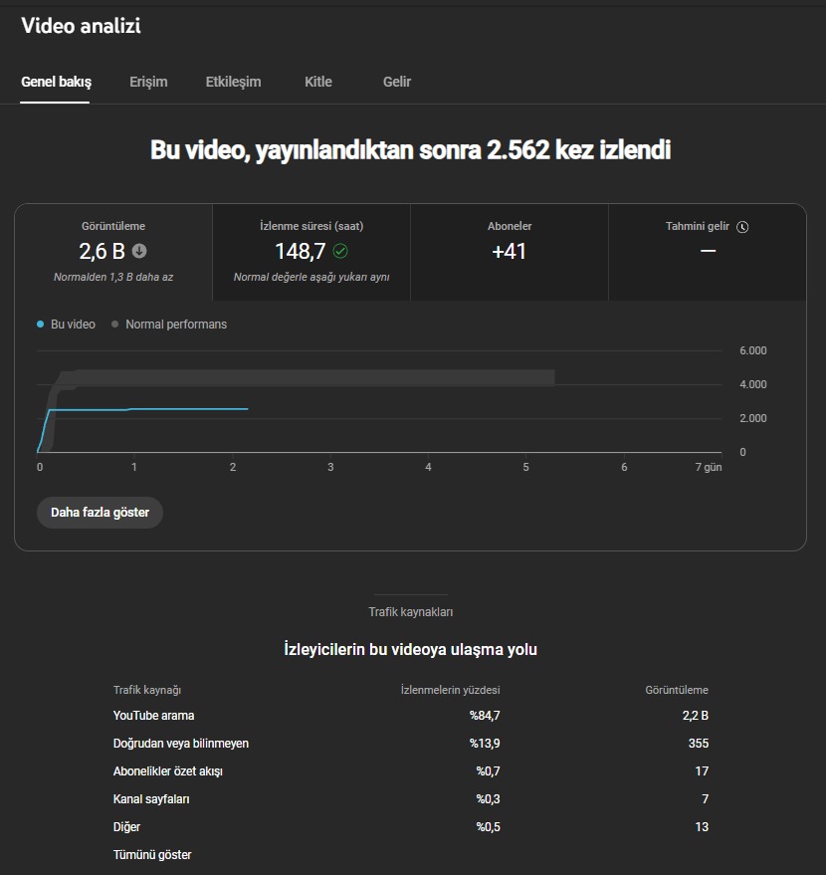Switch to the Etkileşim tab
The height and width of the screenshot is (875, 826).
[x=233, y=82]
